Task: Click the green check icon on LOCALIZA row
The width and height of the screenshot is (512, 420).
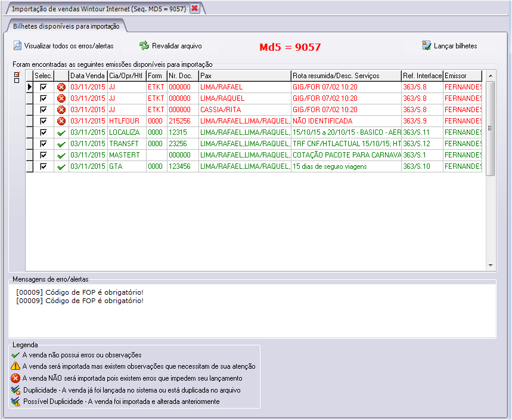Action: click(61, 132)
